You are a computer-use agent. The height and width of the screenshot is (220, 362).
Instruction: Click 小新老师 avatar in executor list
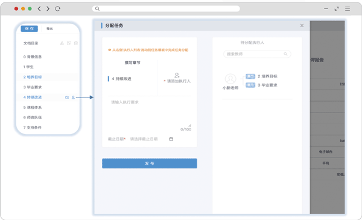click(x=230, y=79)
